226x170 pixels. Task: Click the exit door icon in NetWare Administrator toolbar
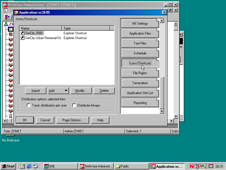point(7,17)
